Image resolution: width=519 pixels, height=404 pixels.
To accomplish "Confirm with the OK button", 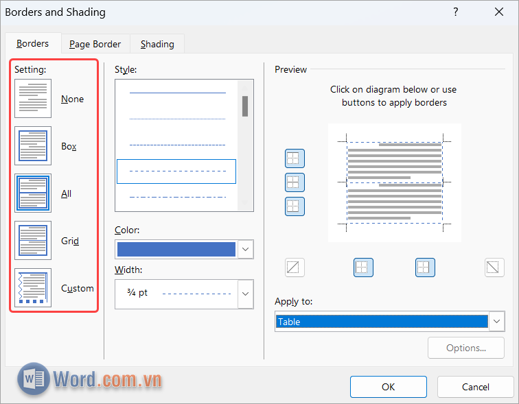I will [389, 387].
